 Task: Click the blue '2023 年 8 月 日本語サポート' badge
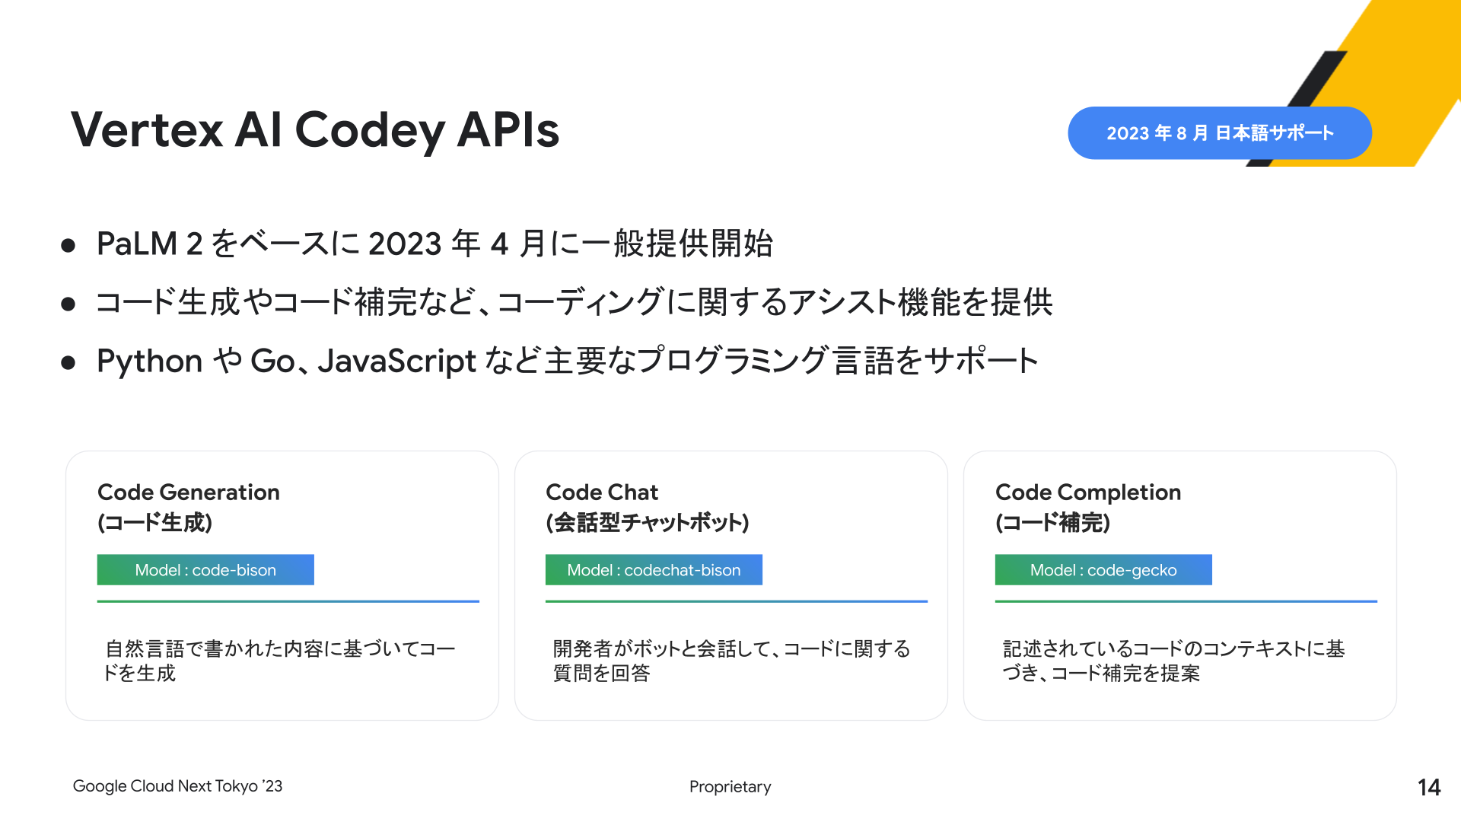point(1220,133)
